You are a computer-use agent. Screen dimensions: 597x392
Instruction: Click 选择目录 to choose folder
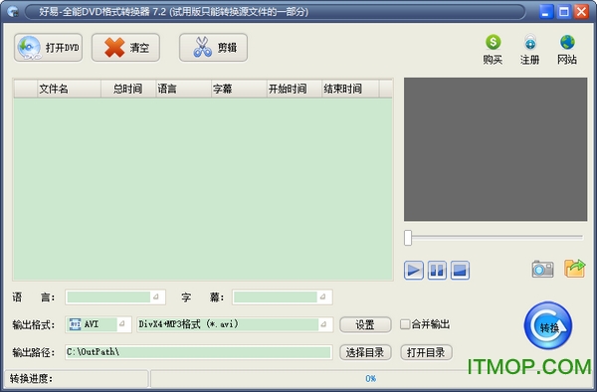(365, 352)
